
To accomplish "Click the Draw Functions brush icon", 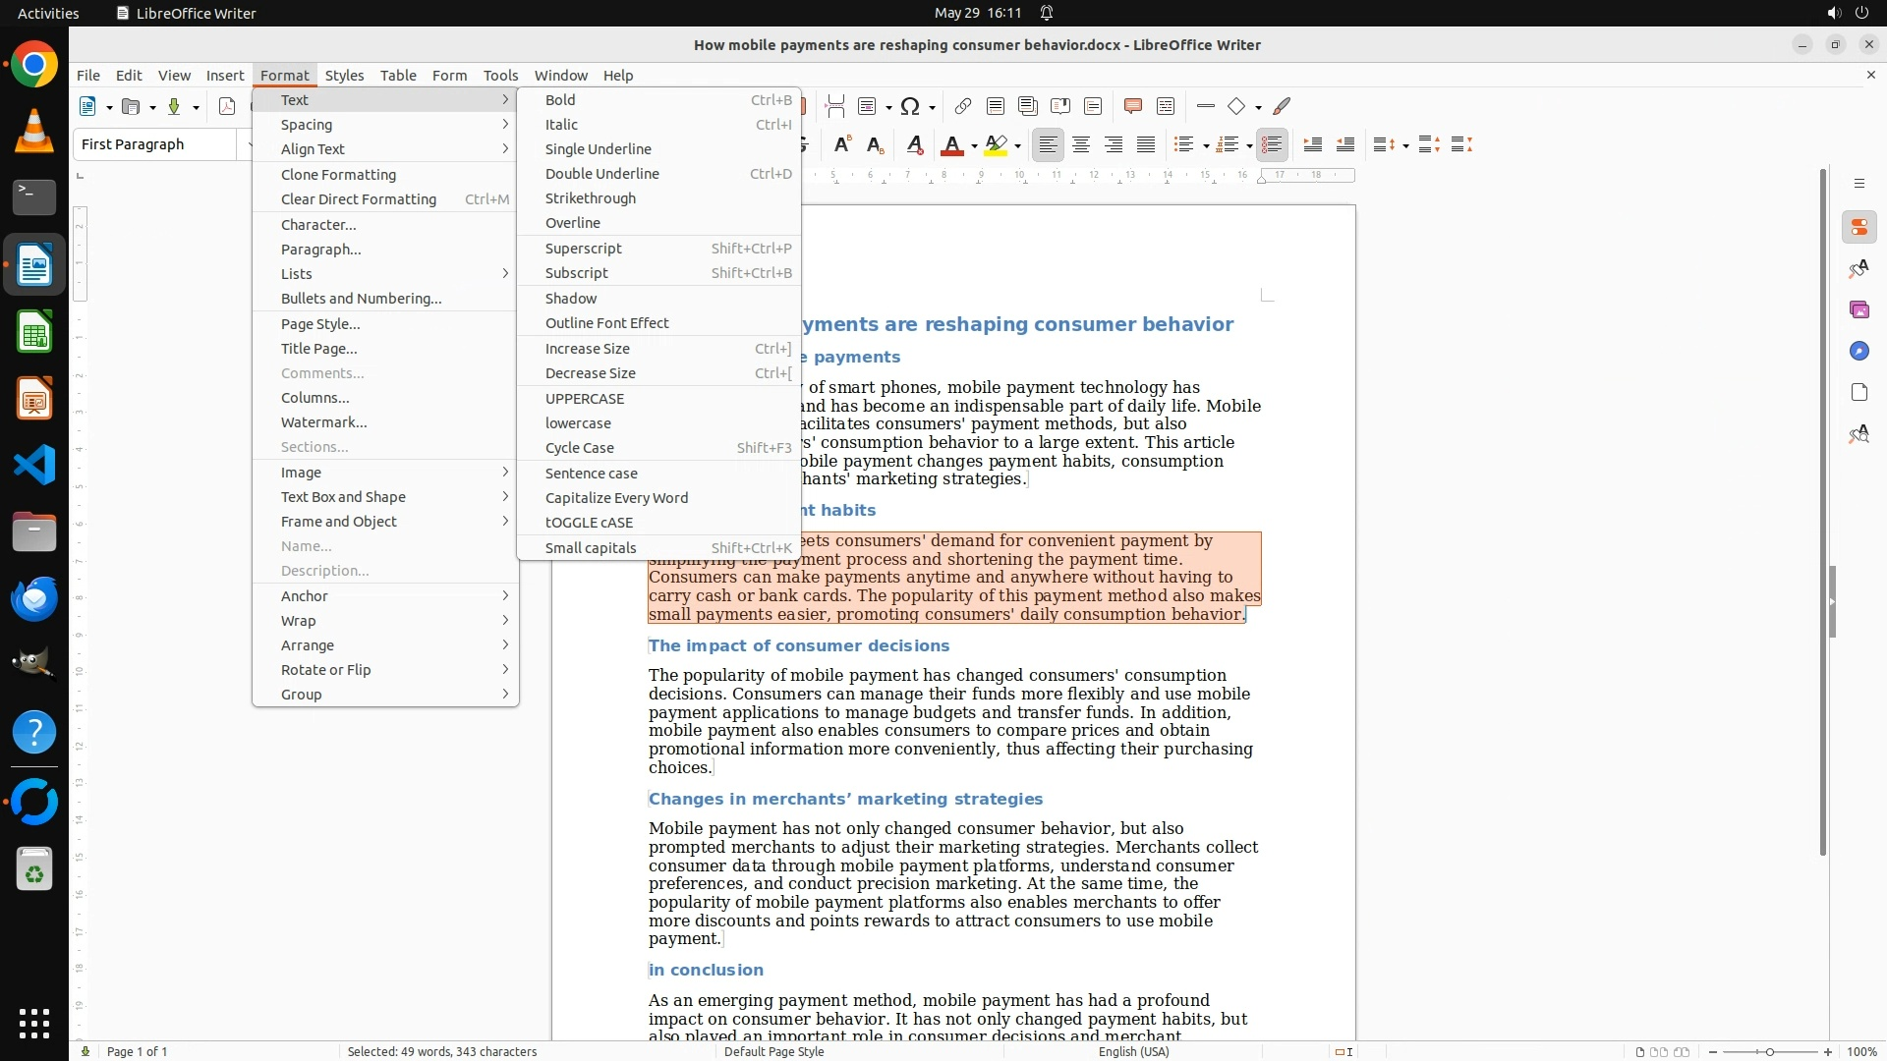I will (1282, 106).
